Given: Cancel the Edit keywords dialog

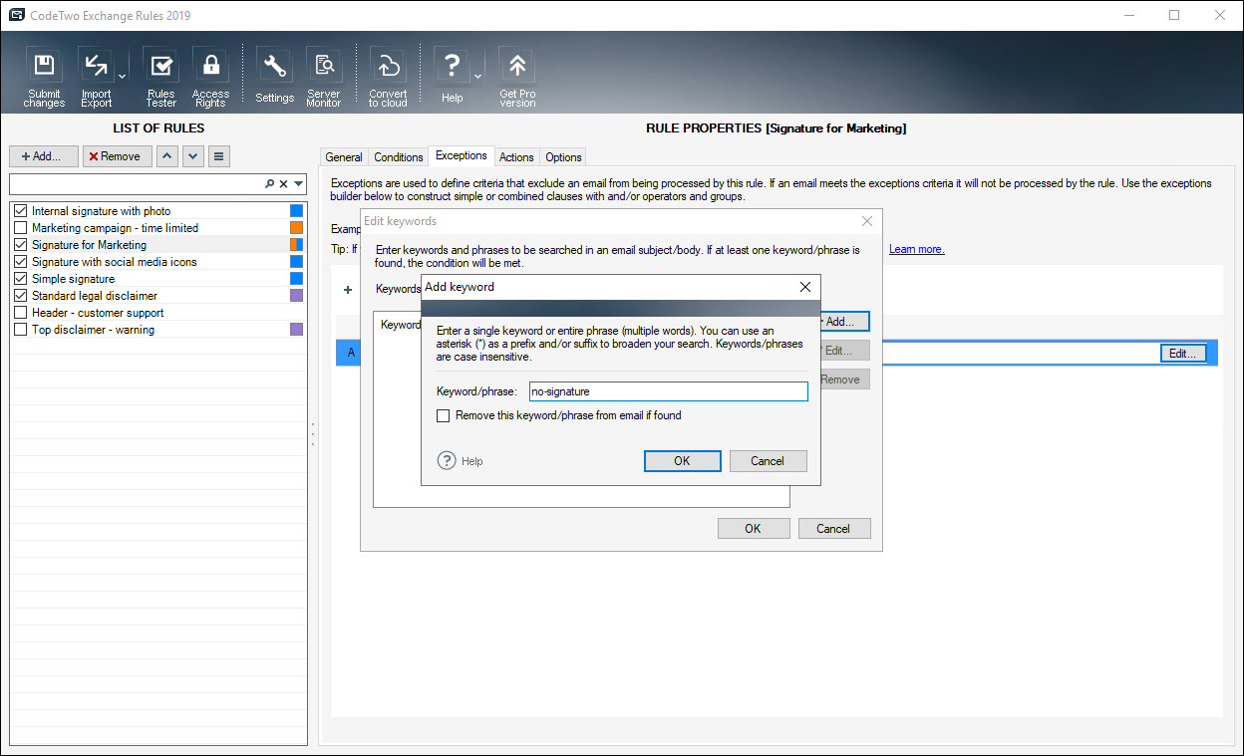Looking at the screenshot, I should click(x=833, y=529).
